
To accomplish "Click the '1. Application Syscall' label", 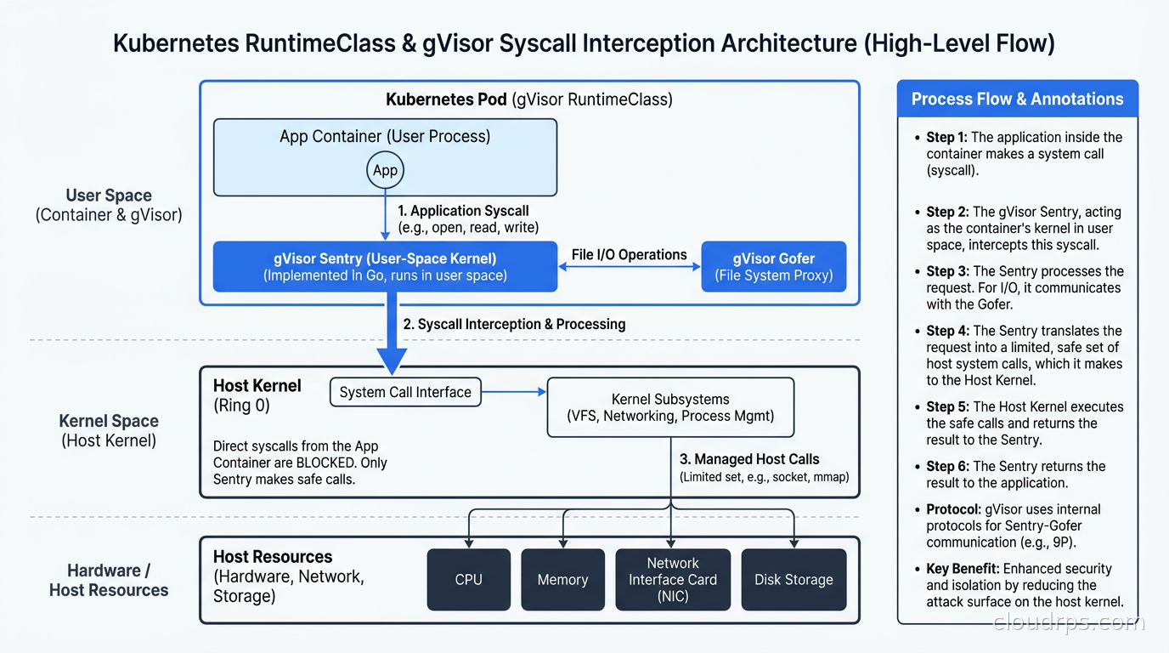I will [x=464, y=210].
